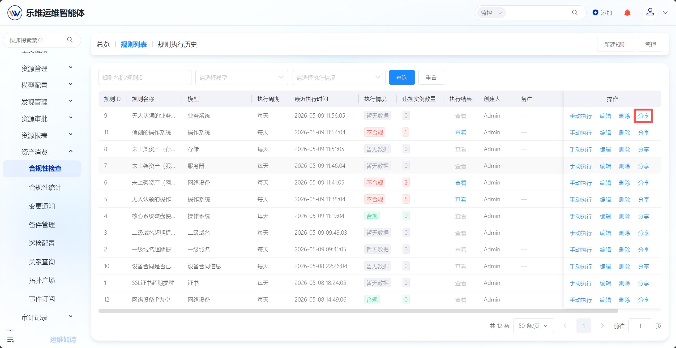Click the magnifier in 快速搜索菜单 box
Screen dimensions: 676x348
[x=70, y=40]
